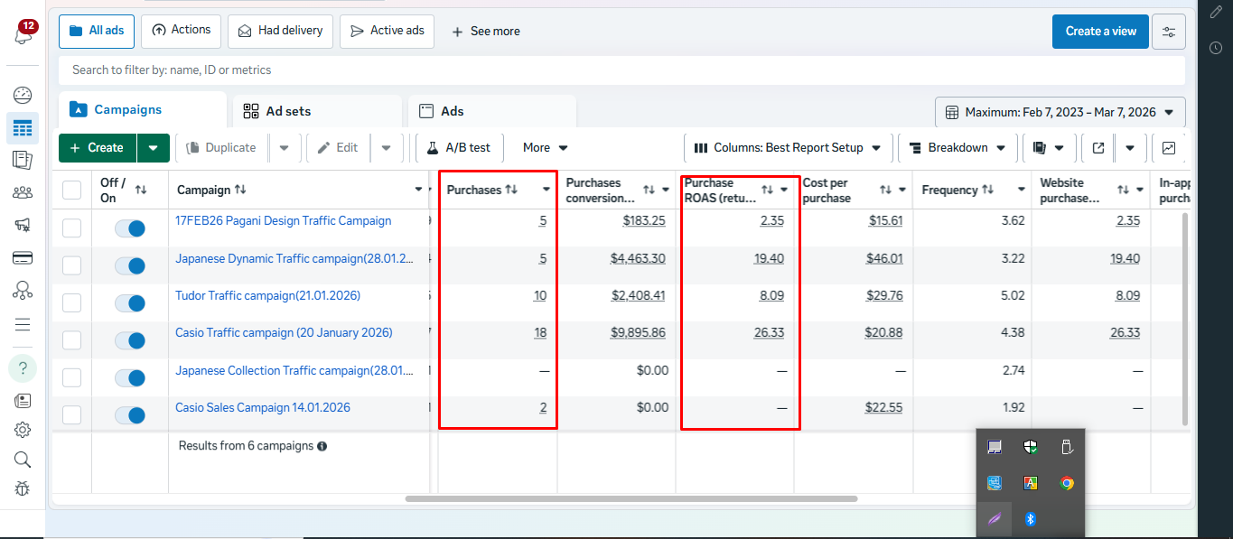Click the Export table data icon
Viewport: 1233px width, 539px height.
pyautogui.click(x=1098, y=148)
